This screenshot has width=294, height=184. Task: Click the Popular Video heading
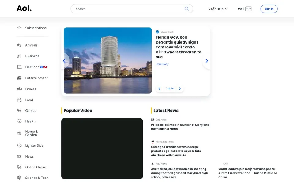coord(78,111)
